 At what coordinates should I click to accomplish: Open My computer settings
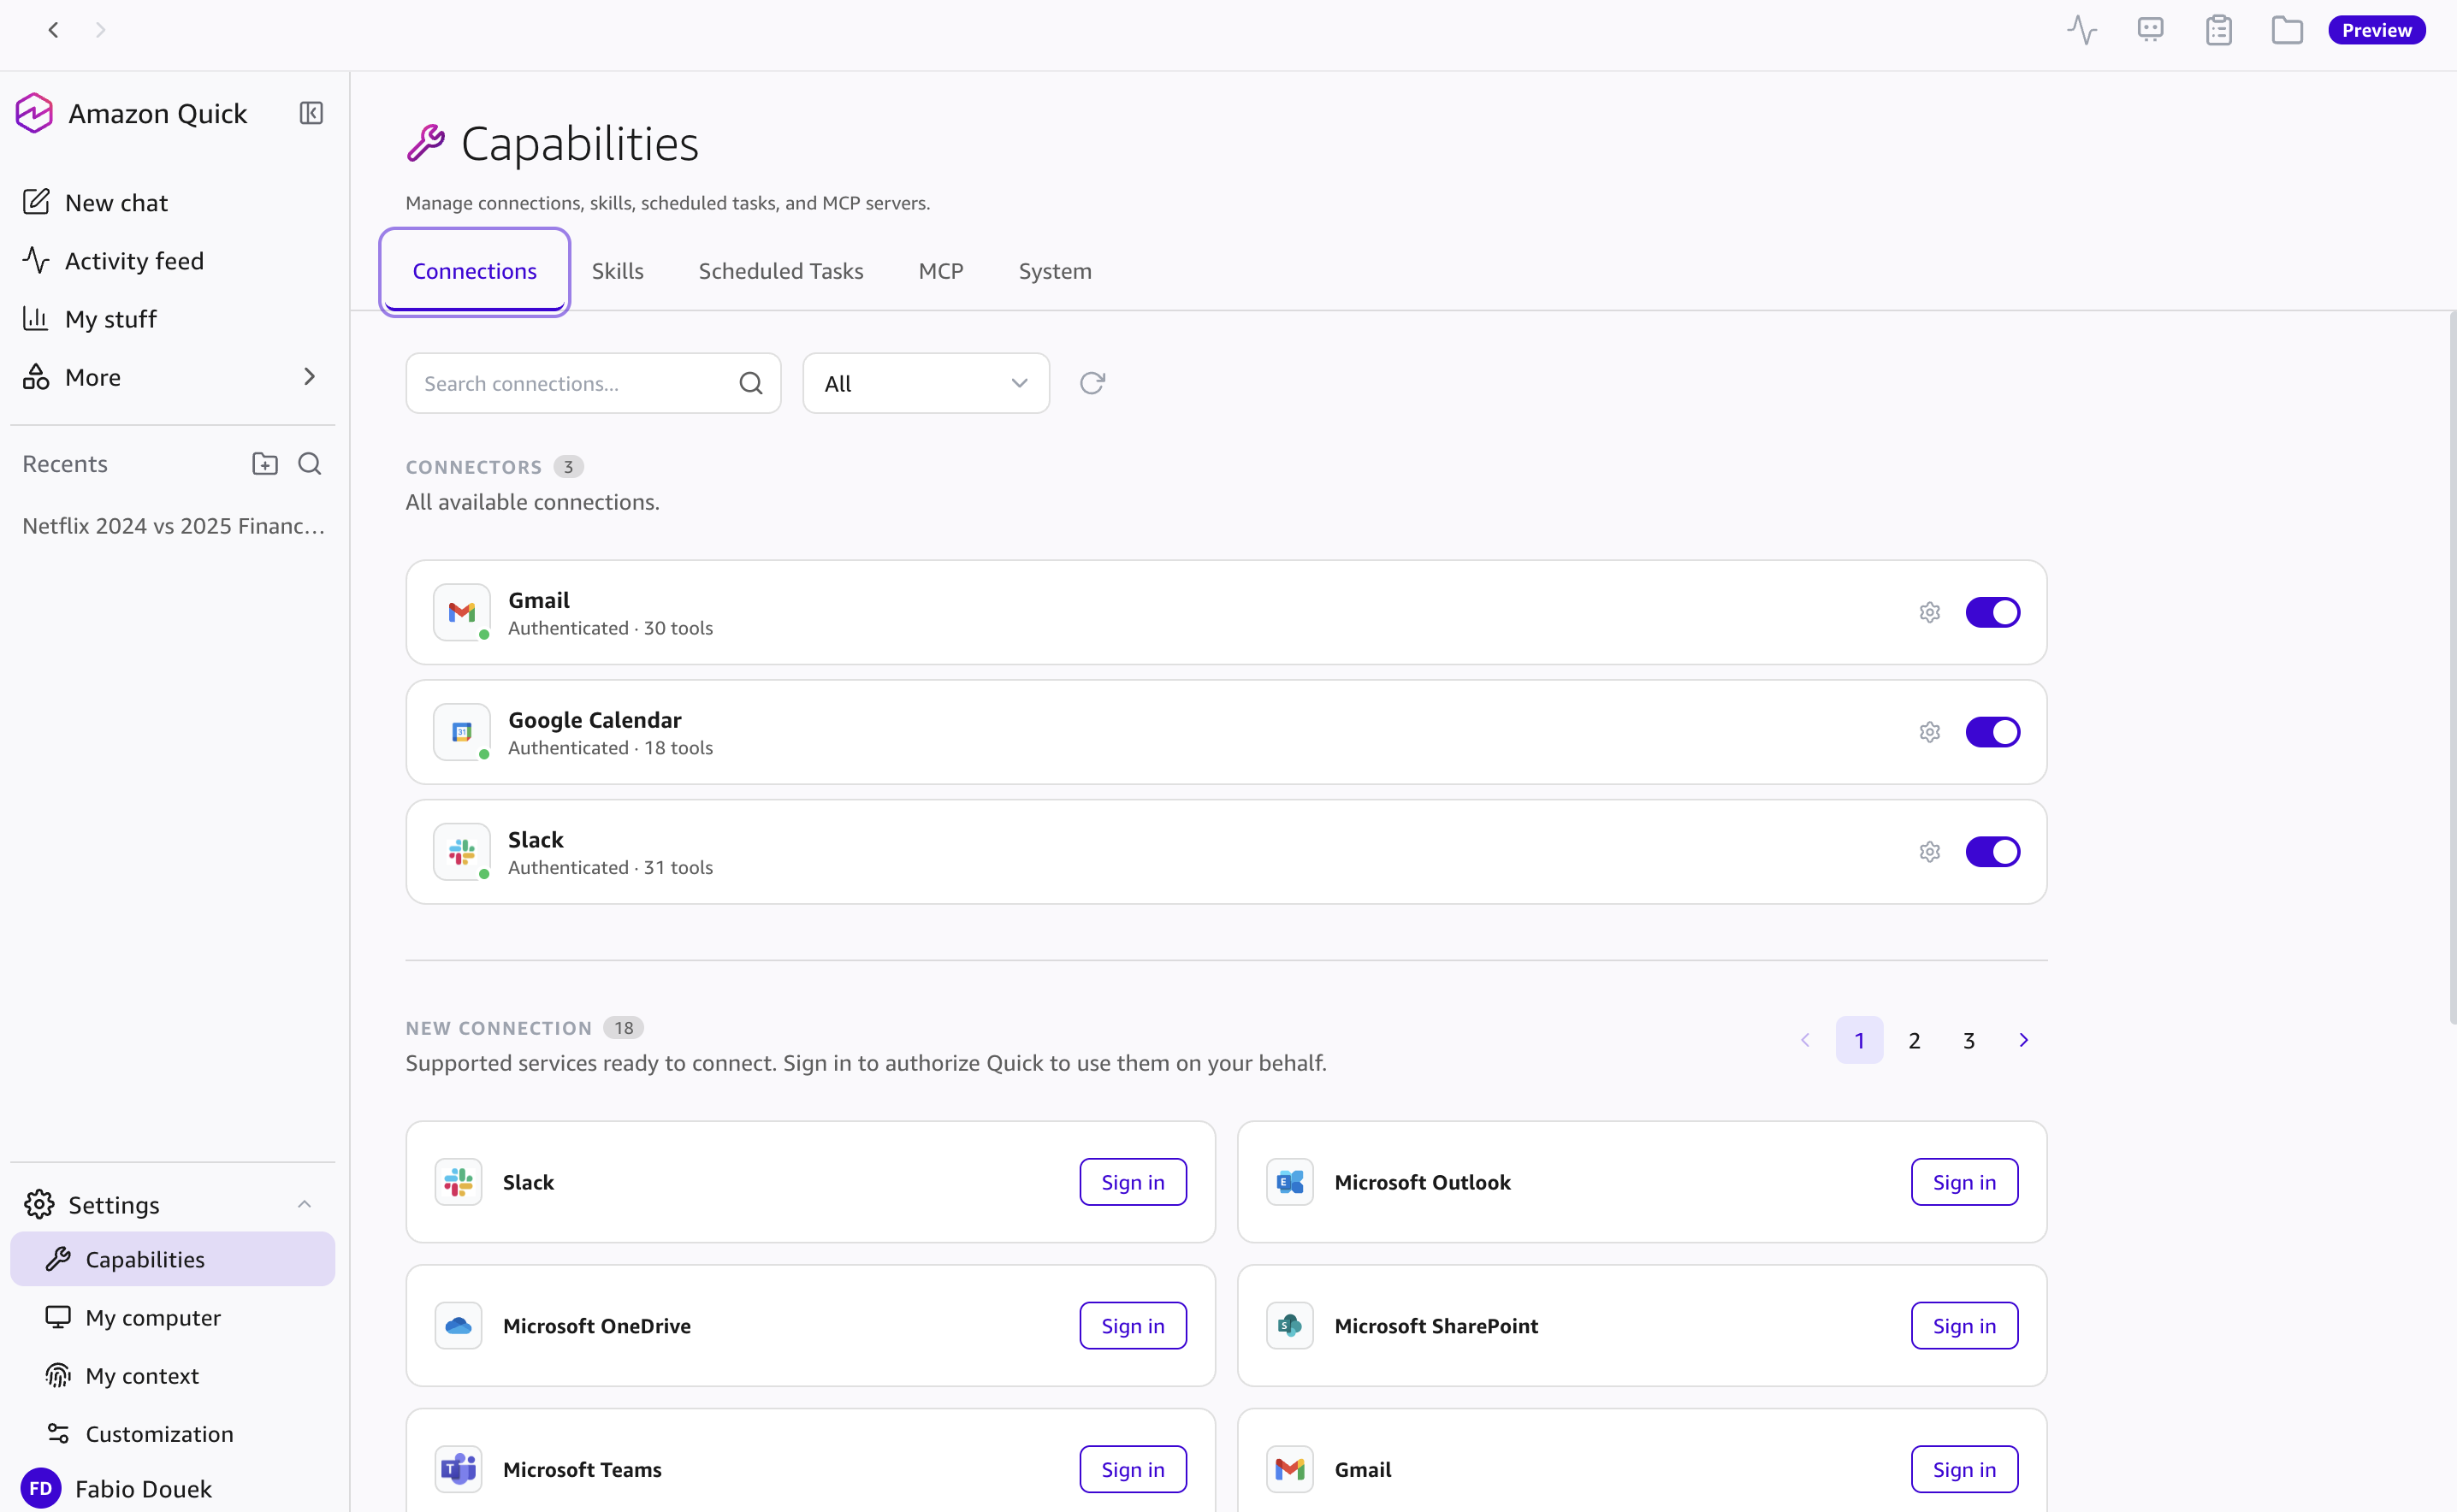coord(172,1317)
